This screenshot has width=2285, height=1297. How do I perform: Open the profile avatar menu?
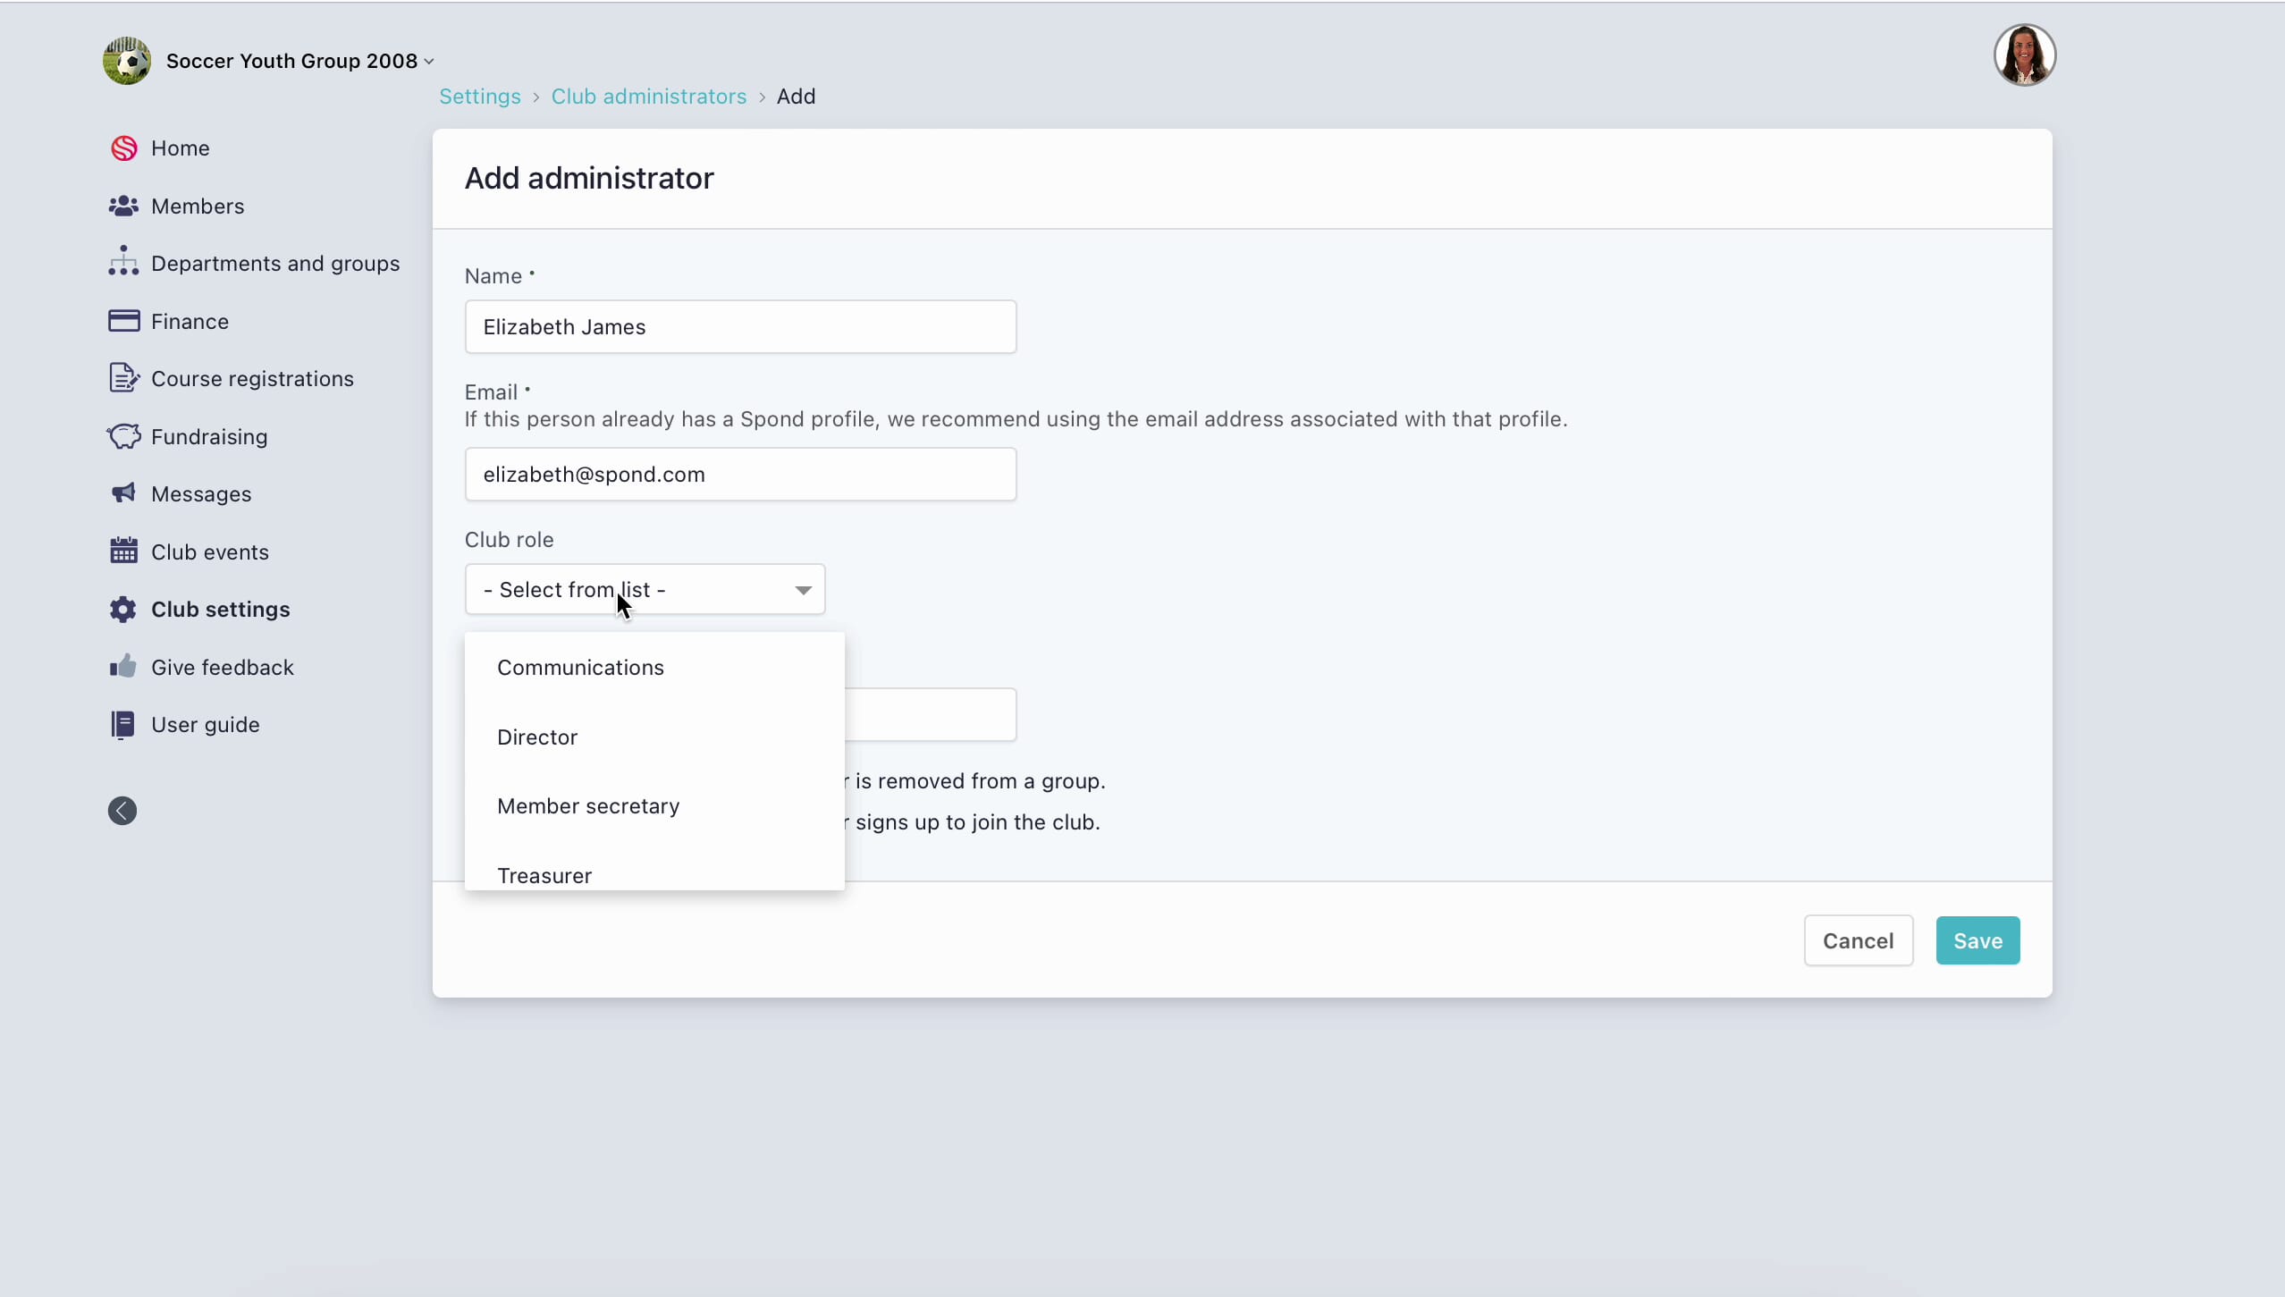click(x=2024, y=54)
